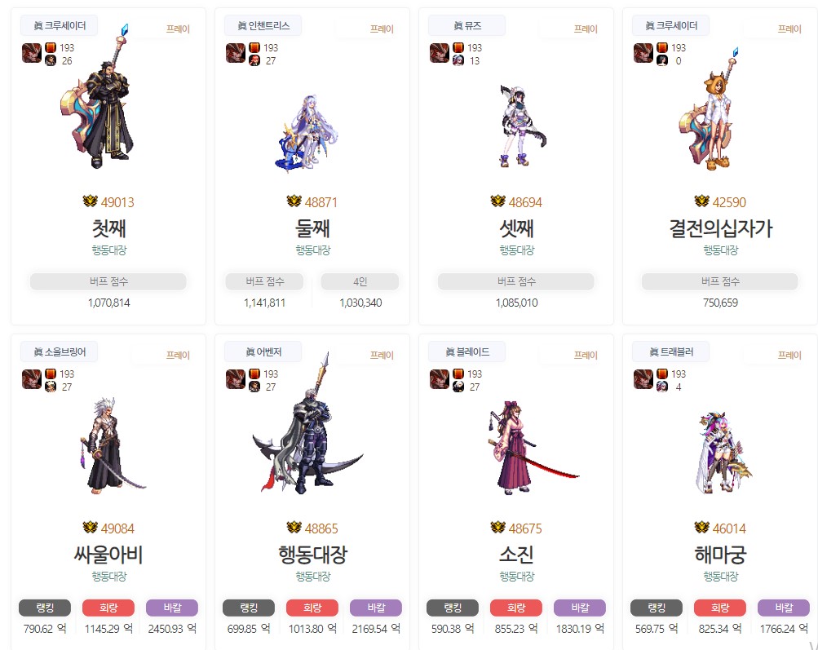Click the 4인 pill on 둘째's card

pos(360,281)
